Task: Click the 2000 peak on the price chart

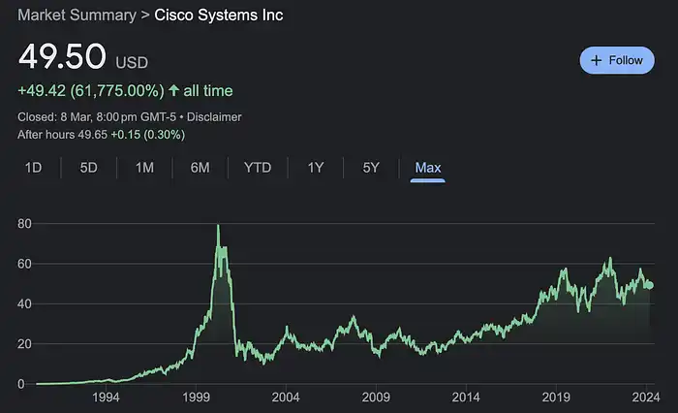Action: pyautogui.click(x=218, y=226)
